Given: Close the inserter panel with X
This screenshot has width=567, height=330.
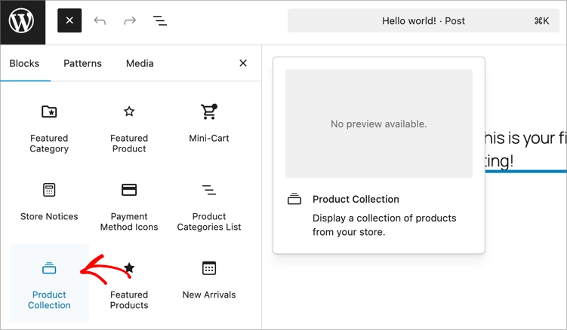Looking at the screenshot, I should click(243, 63).
